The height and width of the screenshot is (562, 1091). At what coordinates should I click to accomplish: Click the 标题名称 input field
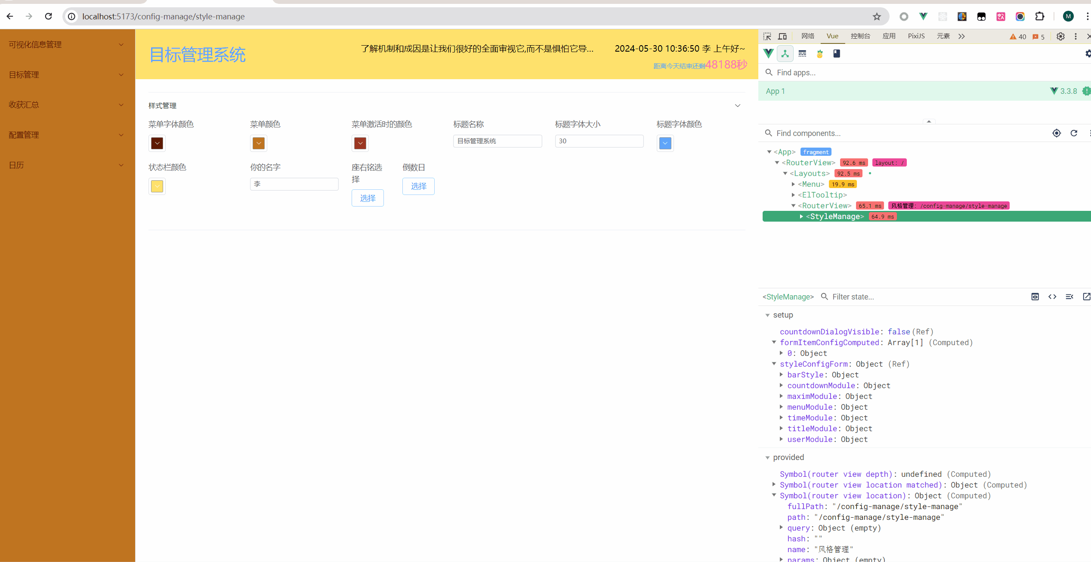tap(497, 141)
